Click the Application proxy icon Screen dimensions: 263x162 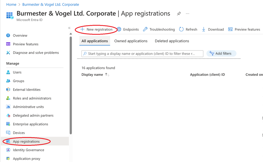coord(8,159)
